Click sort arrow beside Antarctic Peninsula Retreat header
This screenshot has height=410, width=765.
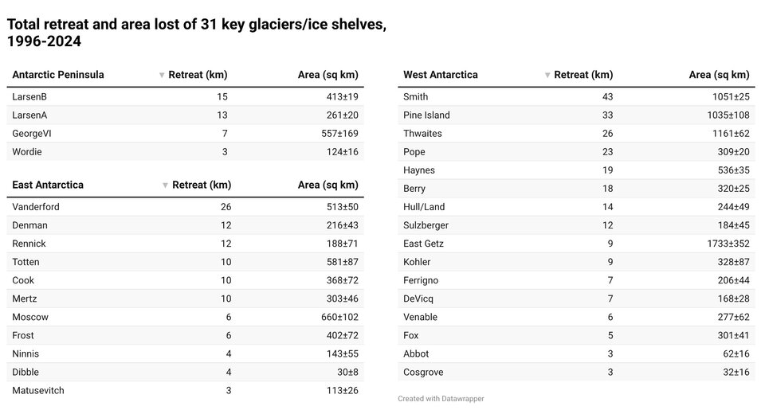[162, 76]
